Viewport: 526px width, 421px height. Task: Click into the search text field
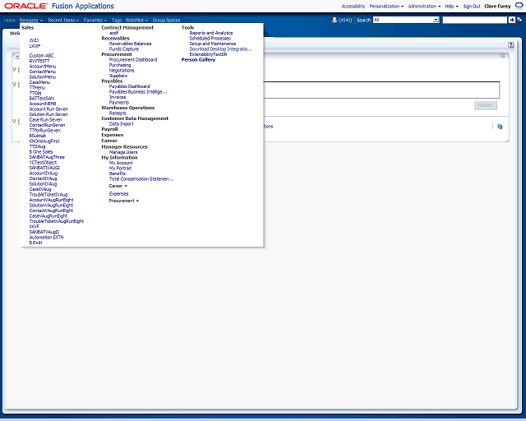pyautogui.click(x=474, y=19)
